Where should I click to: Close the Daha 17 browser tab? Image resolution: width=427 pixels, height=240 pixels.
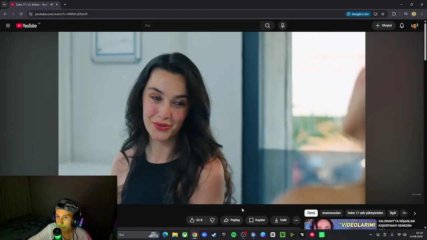point(57,5)
